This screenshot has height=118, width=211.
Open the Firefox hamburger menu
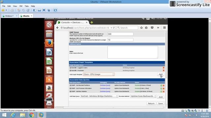[165, 28]
